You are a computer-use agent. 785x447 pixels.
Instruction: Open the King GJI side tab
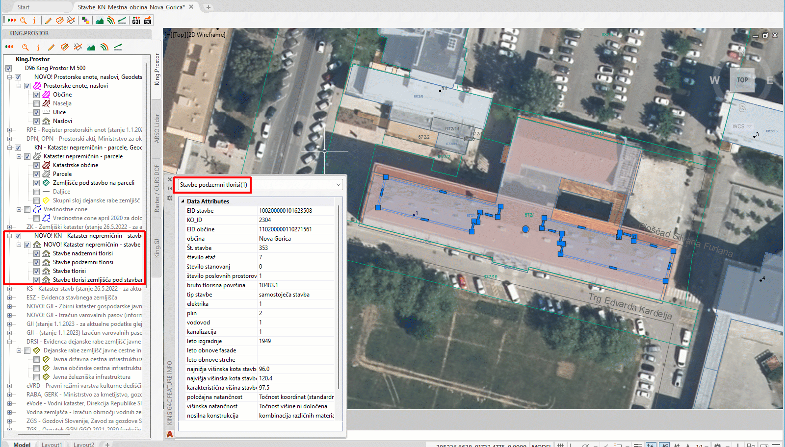pyautogui.click(x=157, y=248)
